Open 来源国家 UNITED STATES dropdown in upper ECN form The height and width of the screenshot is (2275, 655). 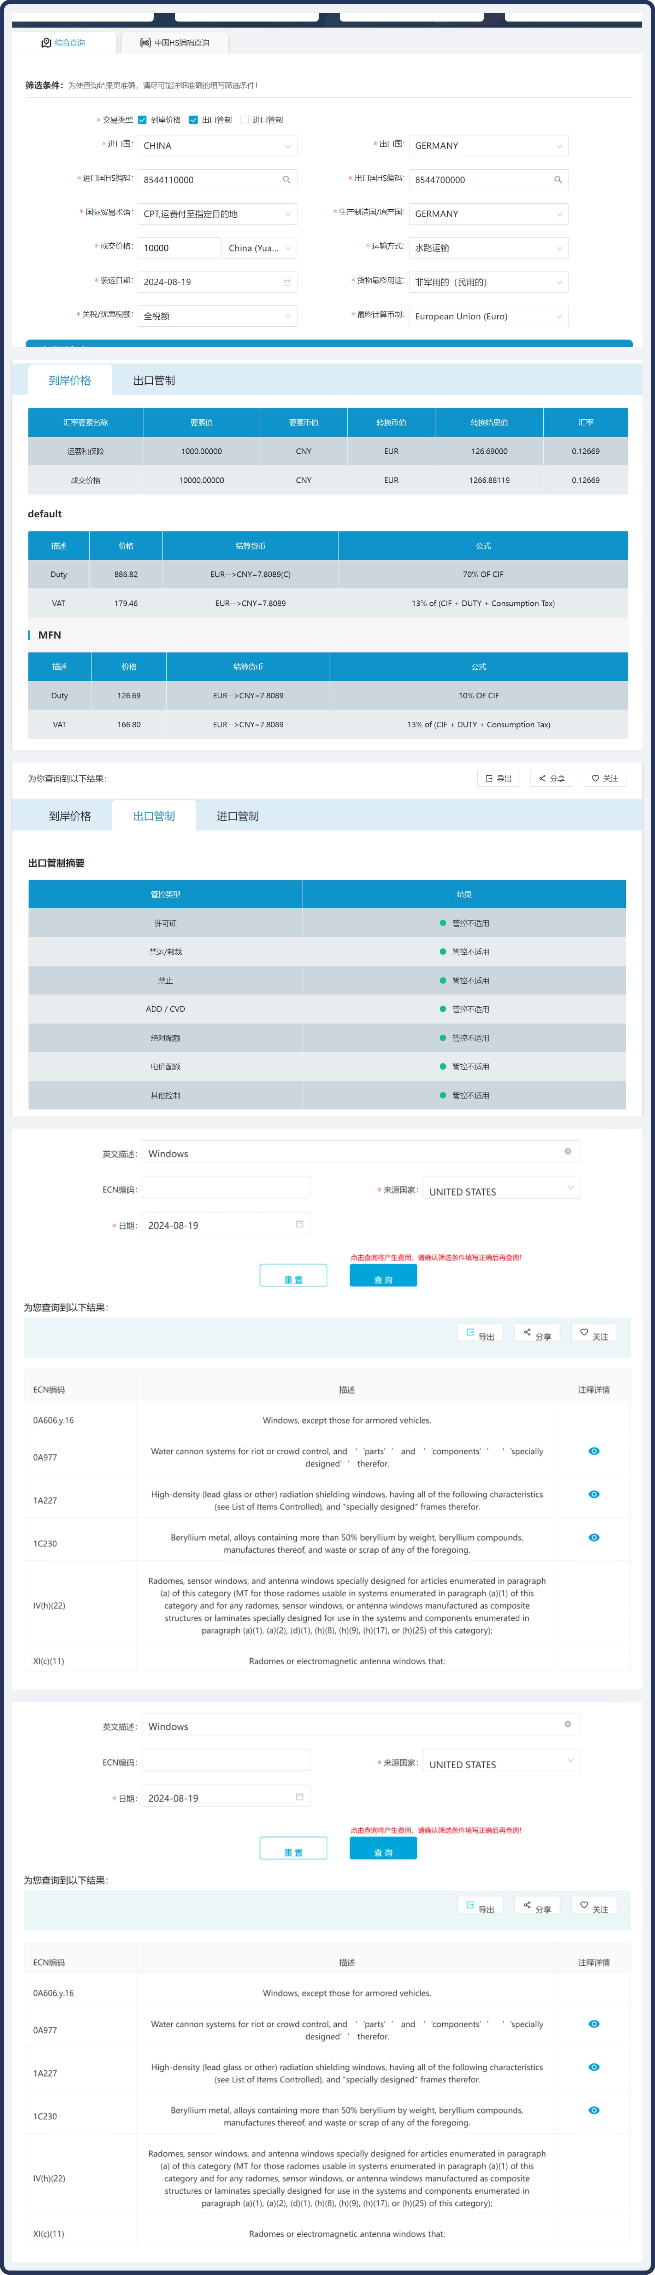pyautogui.click(x=501, y=1188)
